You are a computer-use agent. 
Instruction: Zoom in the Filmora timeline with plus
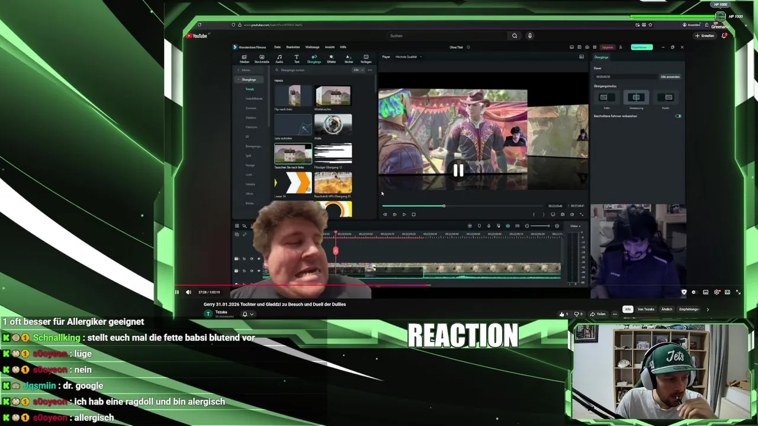click(557, 225)
